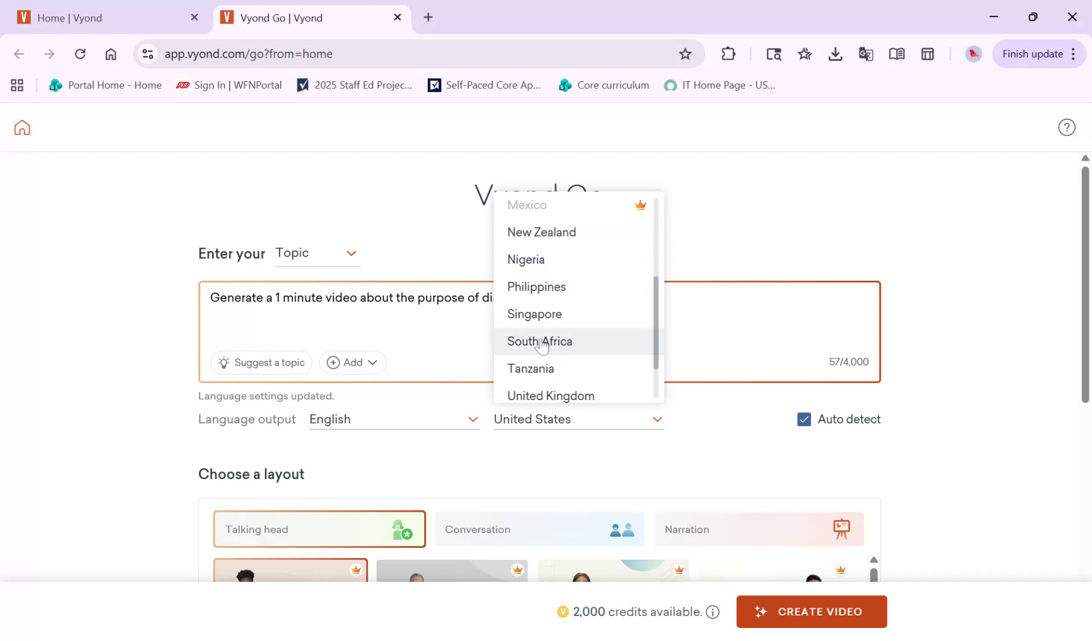Open Google Translate icon in the toolbar
The width and height of the screenshot is (1092, 641).
tap(866, 53)
